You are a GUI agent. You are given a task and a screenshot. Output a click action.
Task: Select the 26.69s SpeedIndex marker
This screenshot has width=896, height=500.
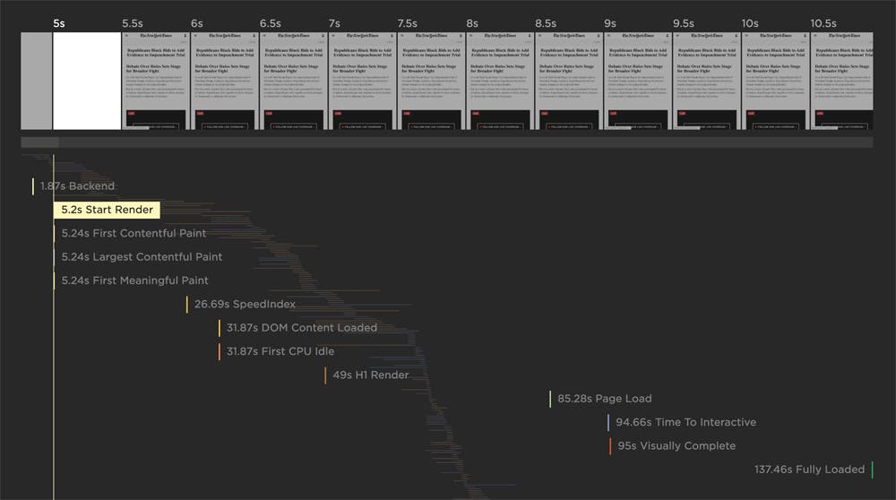coord(244,305)
